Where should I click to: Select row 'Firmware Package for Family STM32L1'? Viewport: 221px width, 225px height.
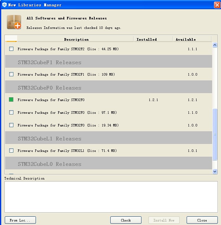pos(108,150)
